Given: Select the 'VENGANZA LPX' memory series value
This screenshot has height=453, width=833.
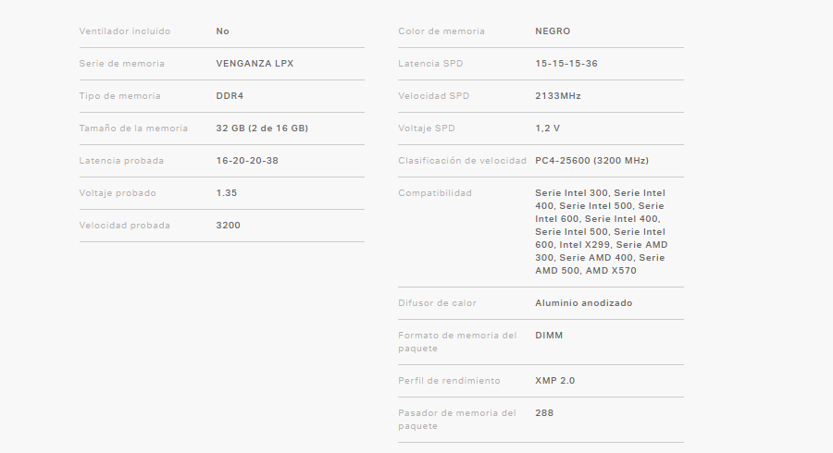Looking at the screenshot, I should point(255,64).
